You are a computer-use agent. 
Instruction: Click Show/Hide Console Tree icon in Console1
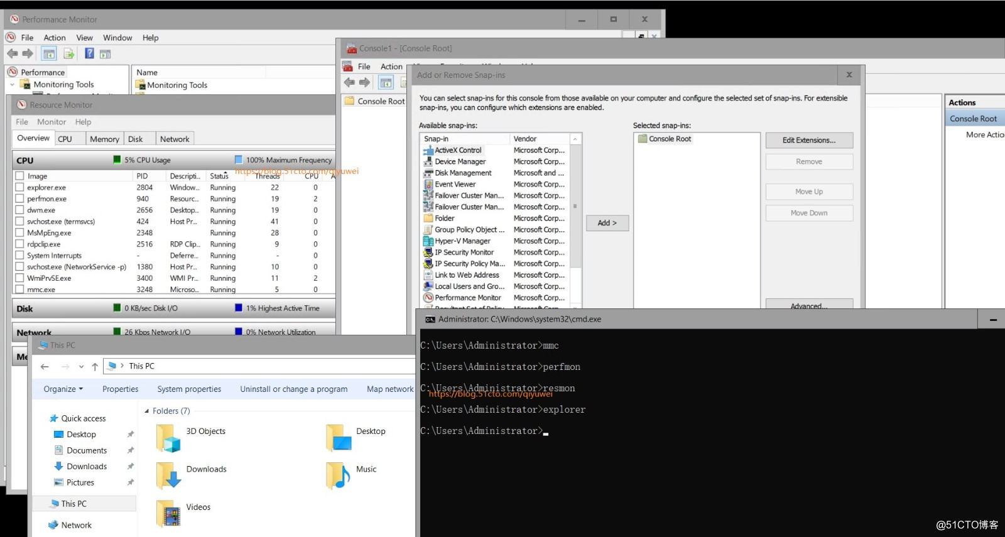(x=386, y=82)
